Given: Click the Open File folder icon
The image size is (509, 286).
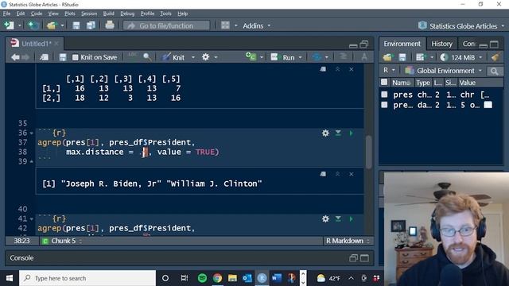Looking at the screenshot, I should tap(51, 25).
